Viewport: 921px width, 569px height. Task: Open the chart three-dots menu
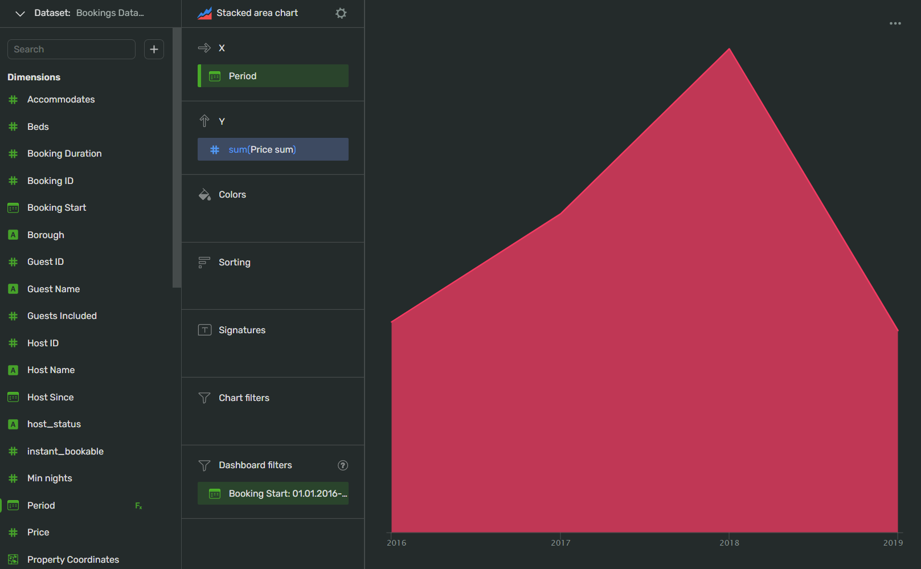coord(895,23)
